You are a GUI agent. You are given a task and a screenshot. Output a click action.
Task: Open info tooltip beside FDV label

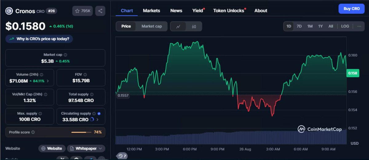pyautogui.click(x=85, y=74)
